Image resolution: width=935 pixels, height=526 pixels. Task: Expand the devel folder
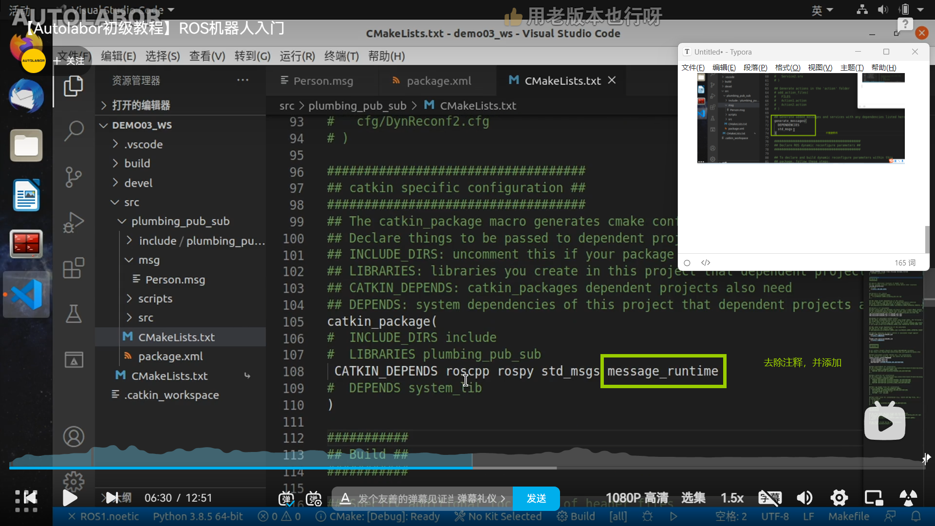coord(138,183)
